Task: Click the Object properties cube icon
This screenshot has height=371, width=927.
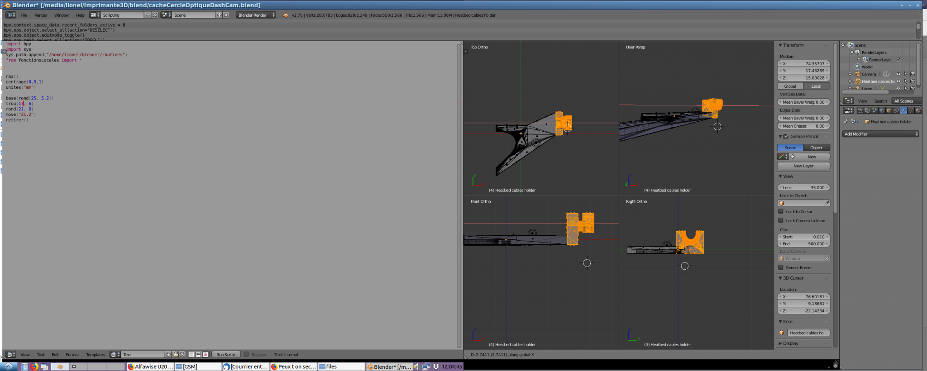Action: coord(889,110)
